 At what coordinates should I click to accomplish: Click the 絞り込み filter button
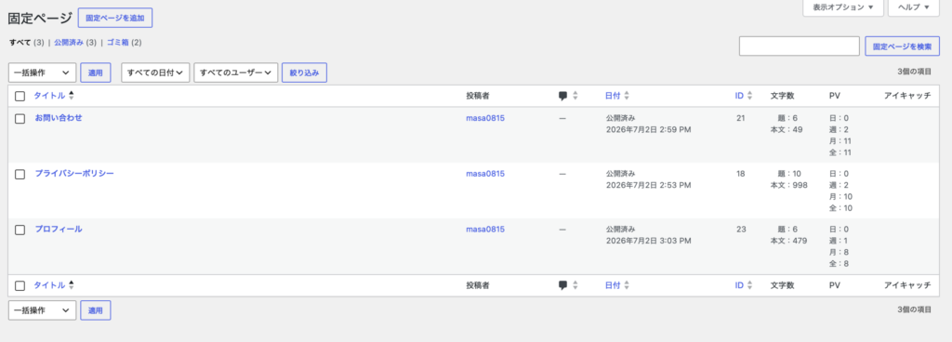[304, 72]
